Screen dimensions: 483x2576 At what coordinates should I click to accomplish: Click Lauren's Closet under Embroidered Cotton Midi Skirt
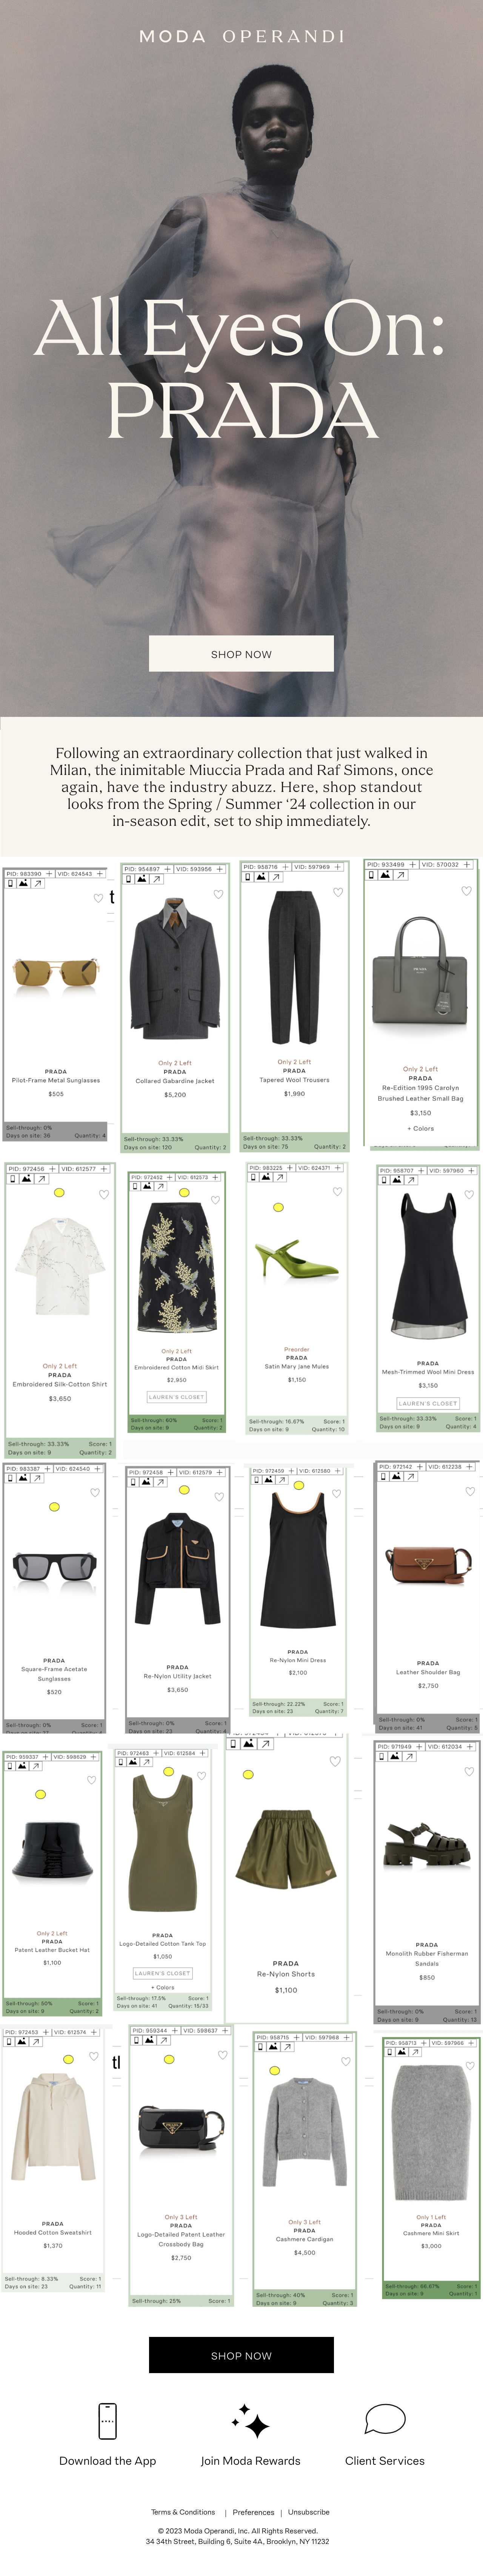click(176, 1397)
